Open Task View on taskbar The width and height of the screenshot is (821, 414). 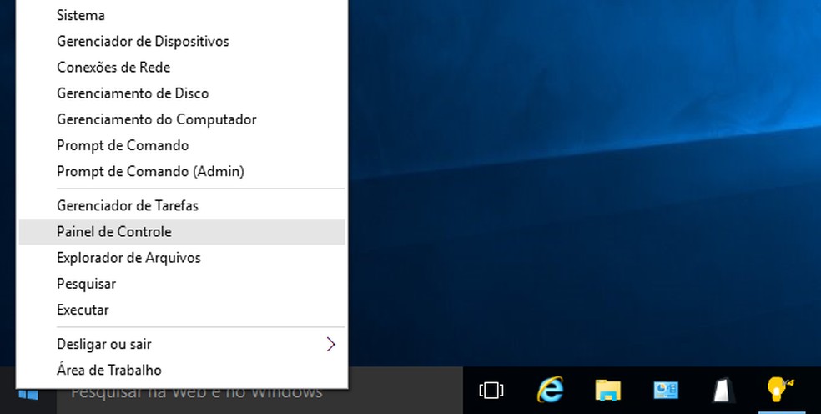pyautogui.click(x=491, y=391)
